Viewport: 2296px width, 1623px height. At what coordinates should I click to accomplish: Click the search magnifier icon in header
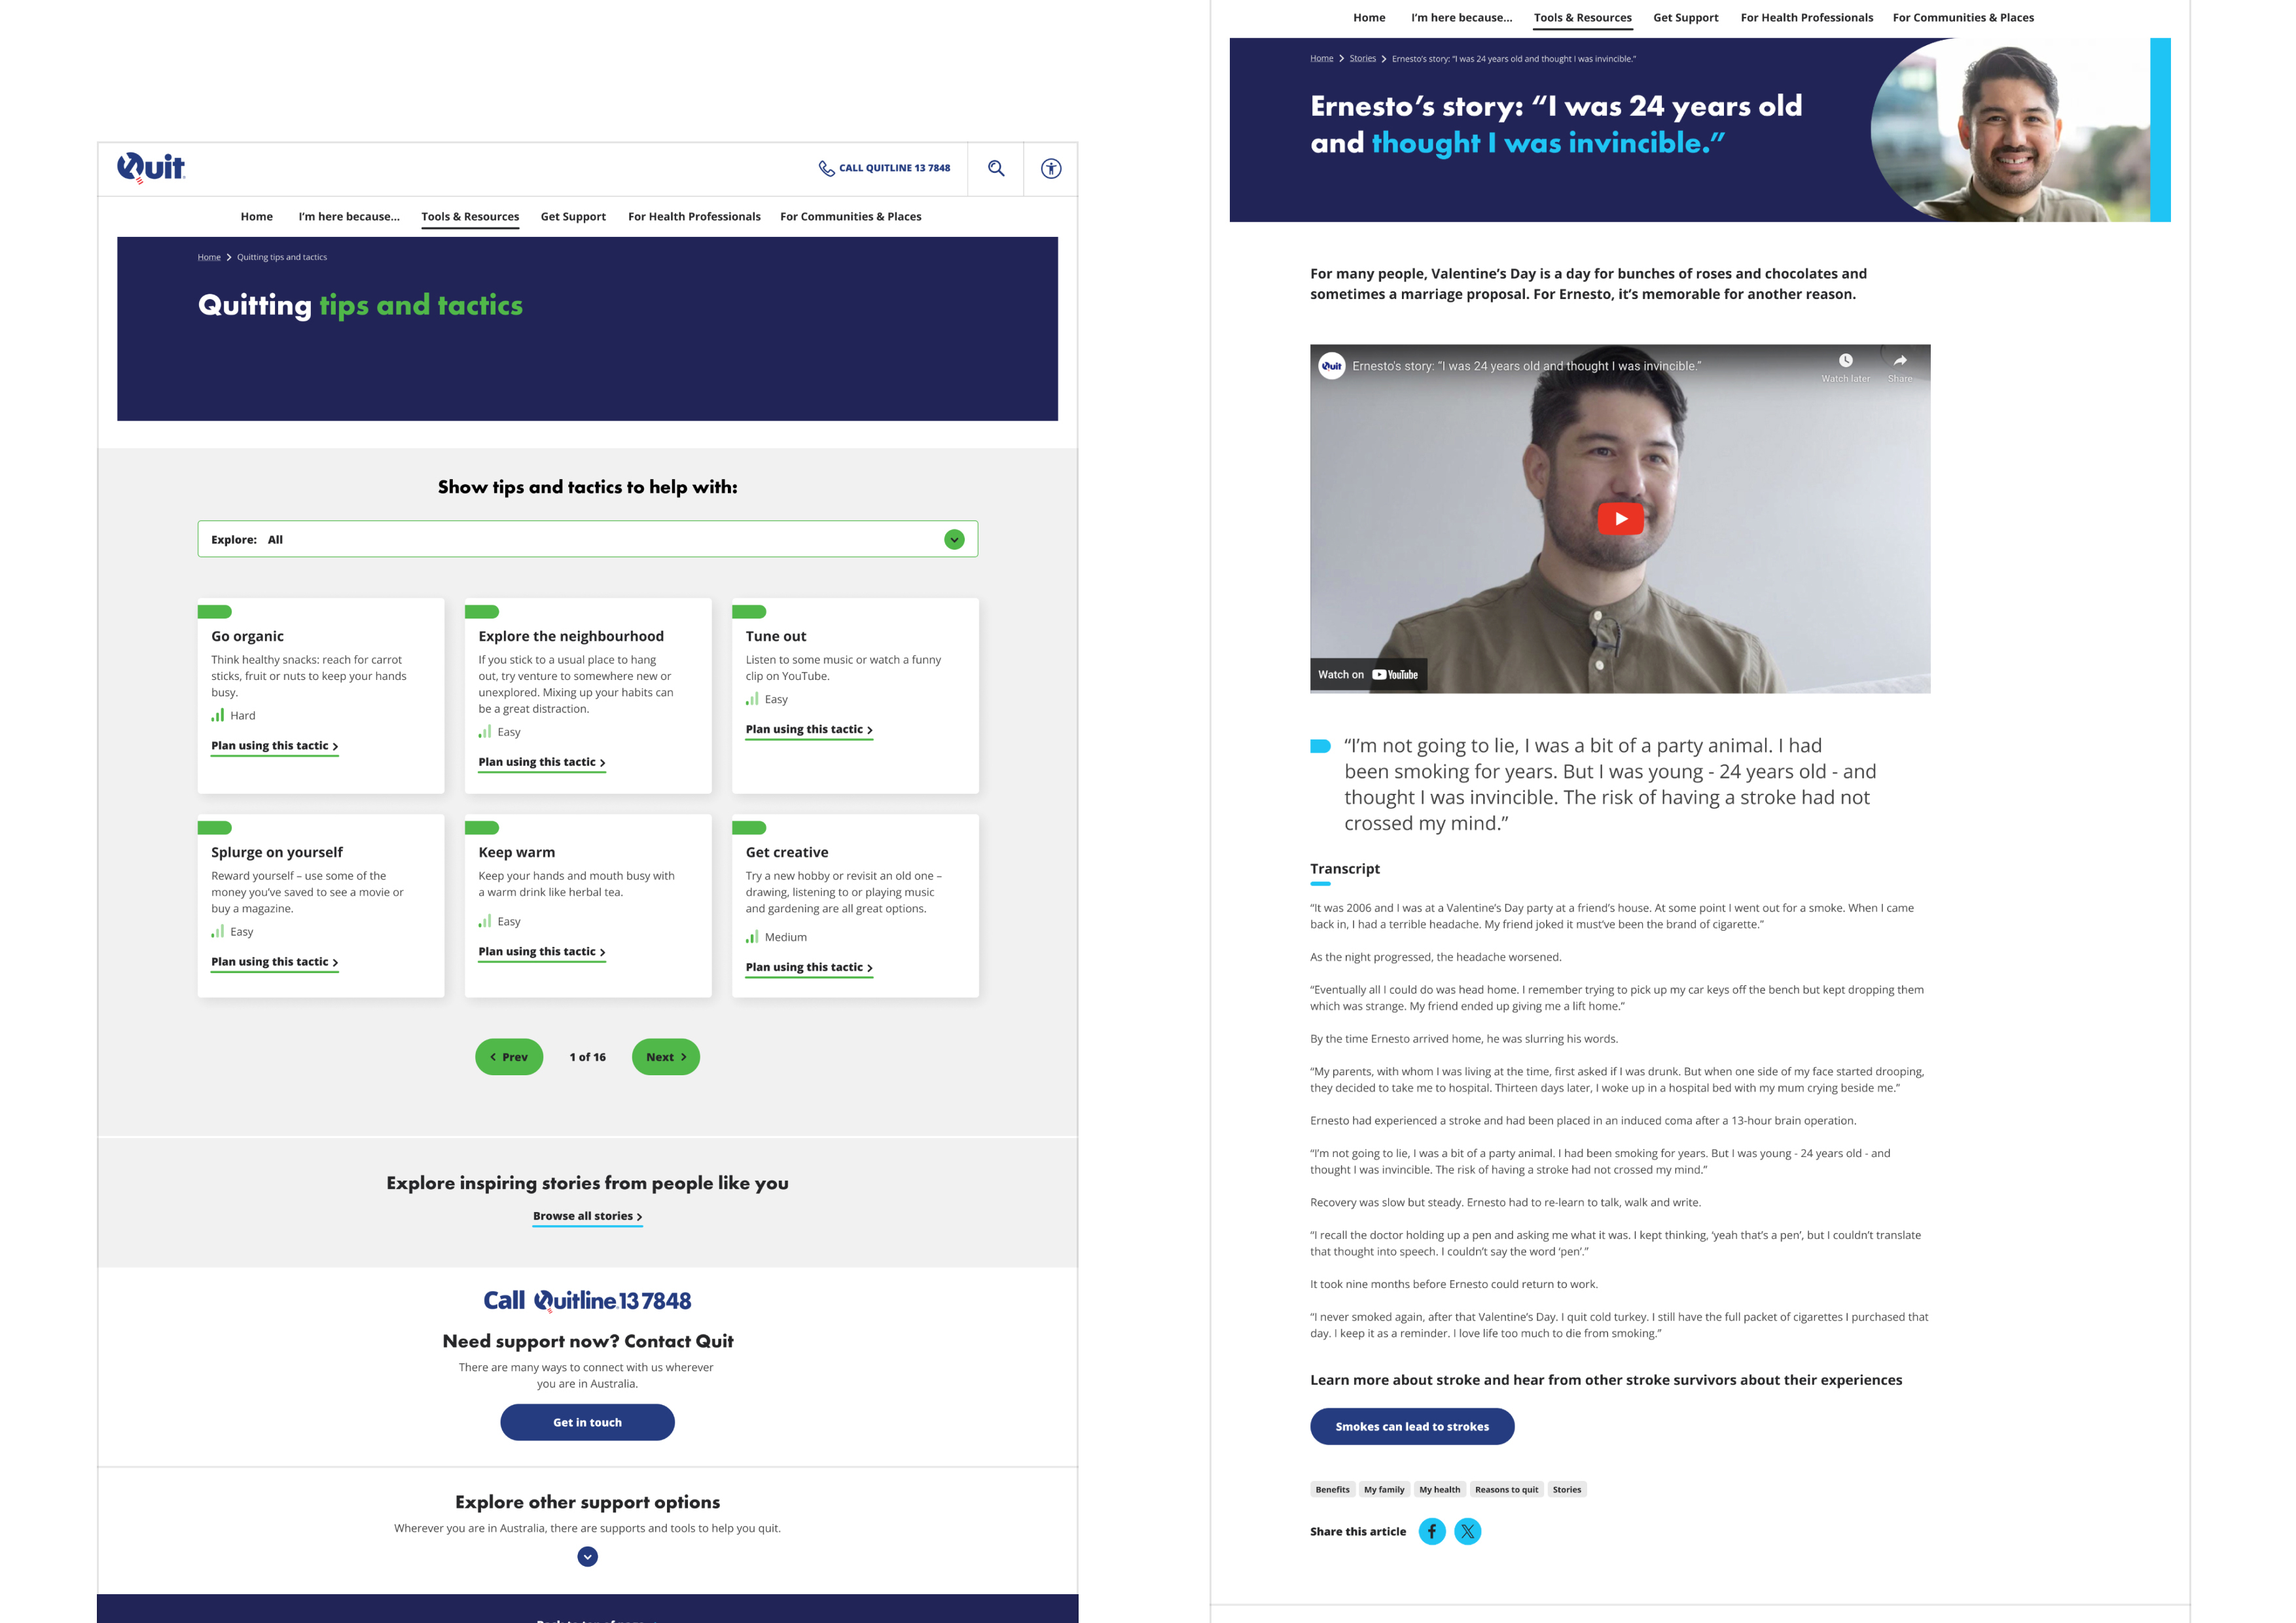coord(996,168)
